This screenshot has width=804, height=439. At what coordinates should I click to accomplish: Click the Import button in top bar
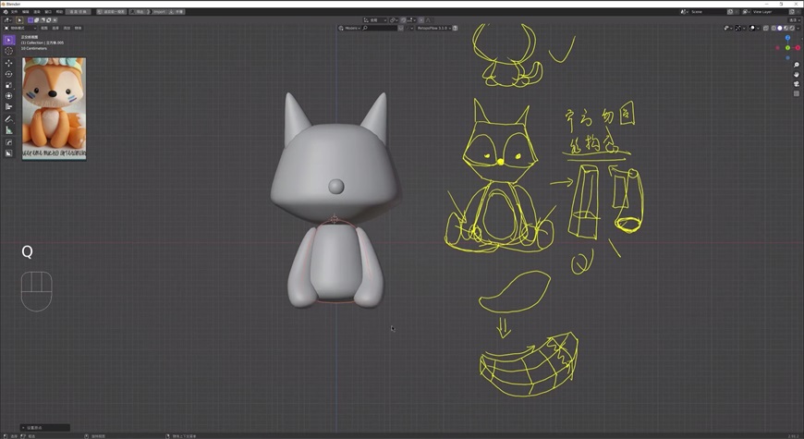(x=158, y=12)
